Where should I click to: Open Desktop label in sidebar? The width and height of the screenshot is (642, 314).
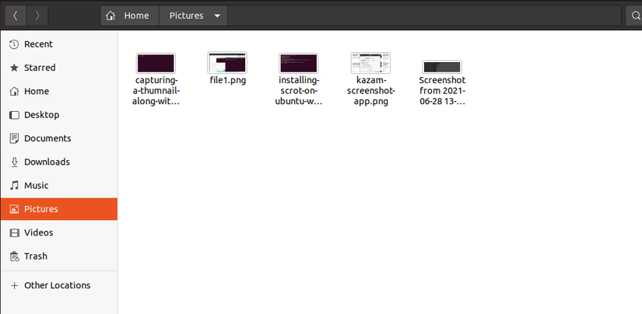point(42,115)
